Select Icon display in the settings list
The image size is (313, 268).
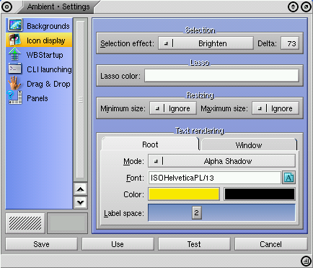point(39,40)
